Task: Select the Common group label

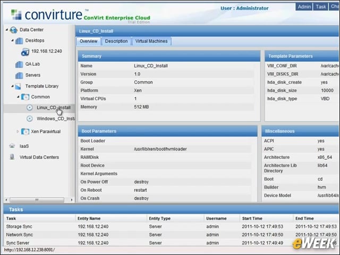Action: point(40,97)
